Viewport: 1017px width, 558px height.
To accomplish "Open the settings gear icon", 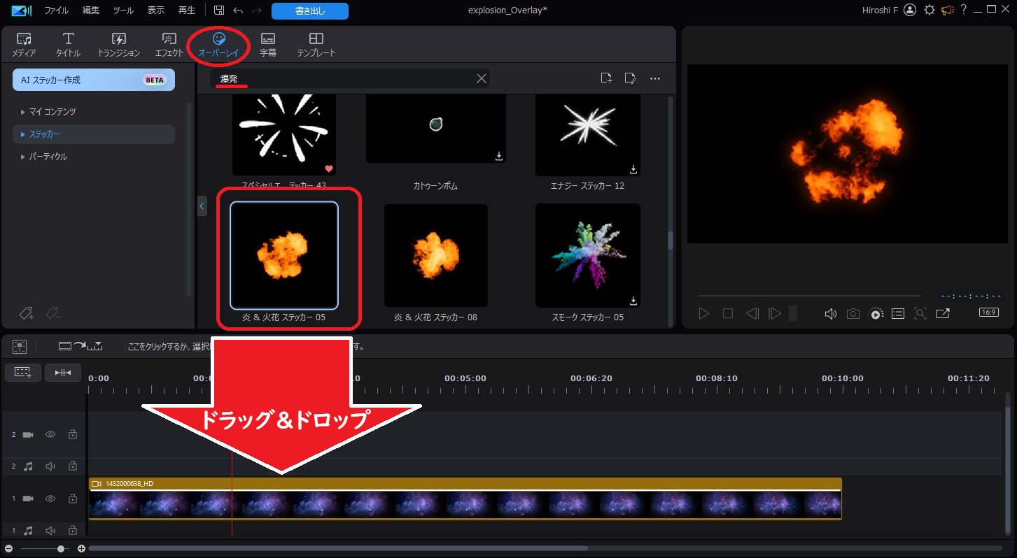I will pyautogui.click(x=929, y=10).
